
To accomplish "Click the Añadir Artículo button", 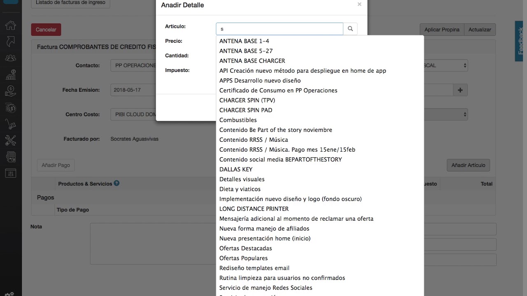I will (468, 165).
